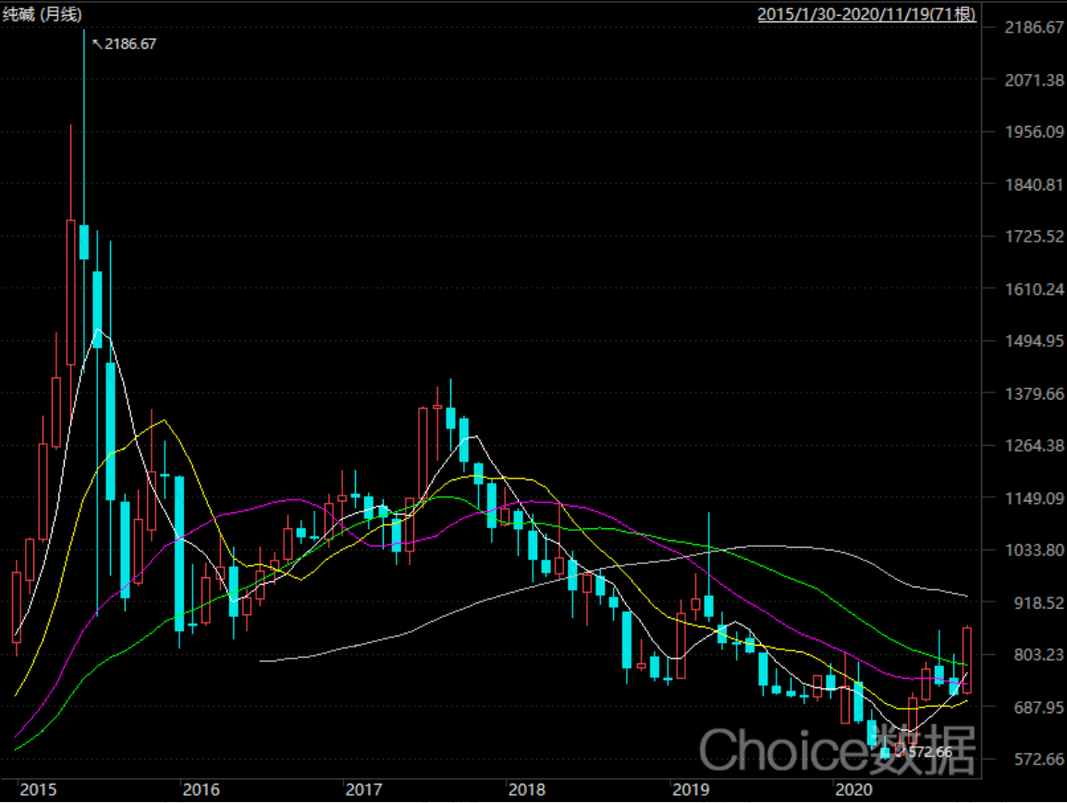
Task: Select the 2019 year marker on time axis
Action: (691, 789)
